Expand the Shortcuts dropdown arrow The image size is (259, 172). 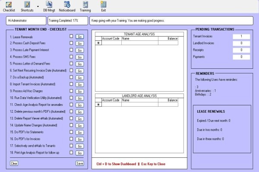[38, 6]
